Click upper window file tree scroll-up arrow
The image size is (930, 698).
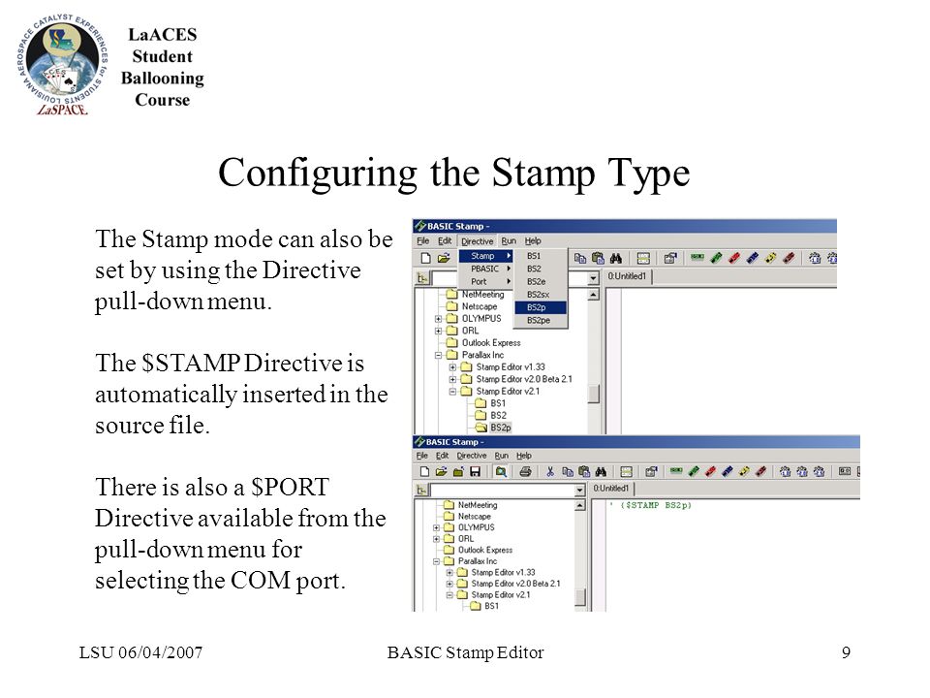594,295
